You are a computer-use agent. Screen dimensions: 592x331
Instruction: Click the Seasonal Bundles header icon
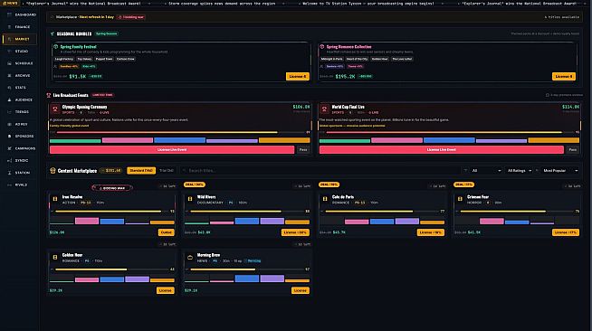(x=53, y=34)
